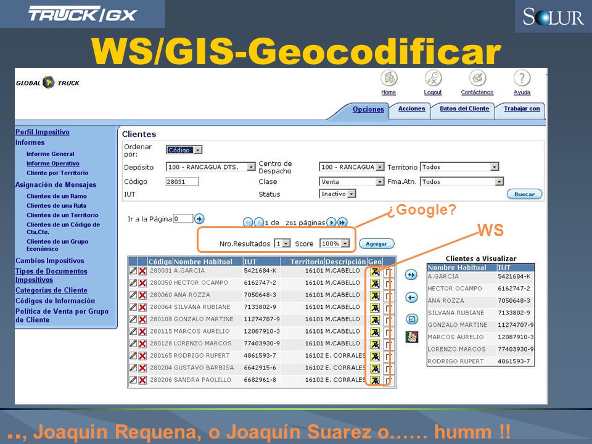Check the box for ANA ROZZA row

pyautogui.click(x=388, y=297)
